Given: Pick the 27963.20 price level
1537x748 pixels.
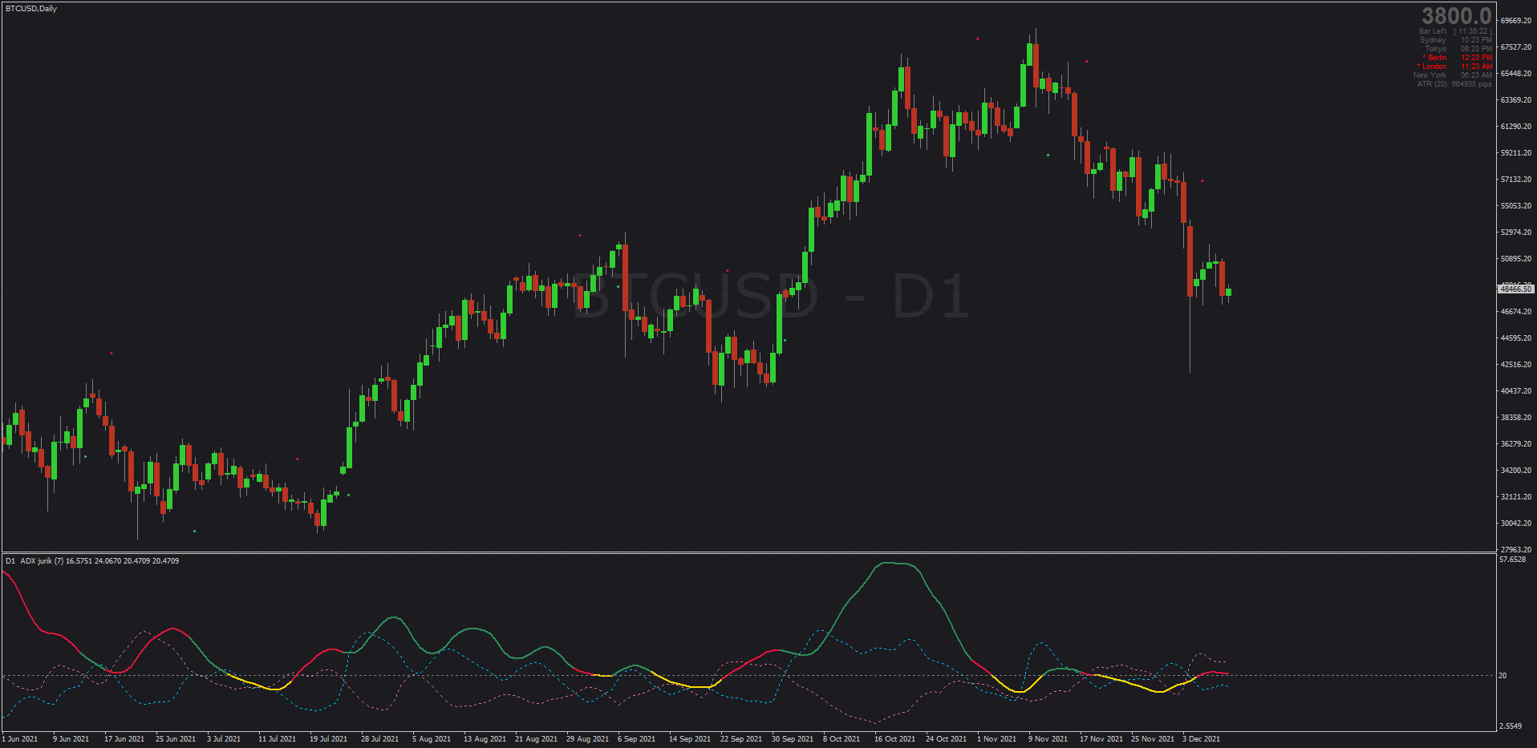Looking at the screenshot, I should click(x=1516, y=550).
